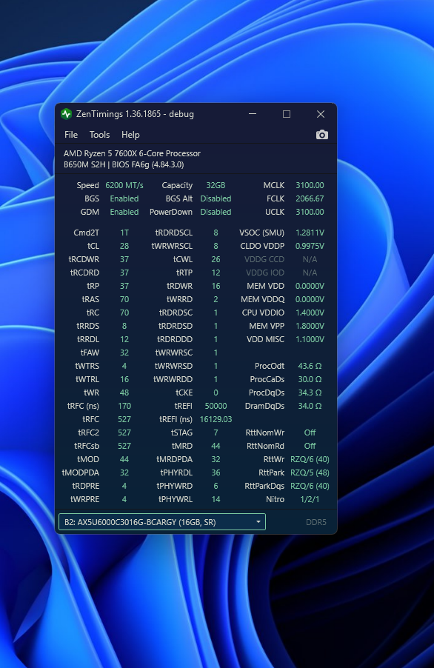The image size is (434, 668).
Task: Click the tFAW value 32
Action: (124, 353)
